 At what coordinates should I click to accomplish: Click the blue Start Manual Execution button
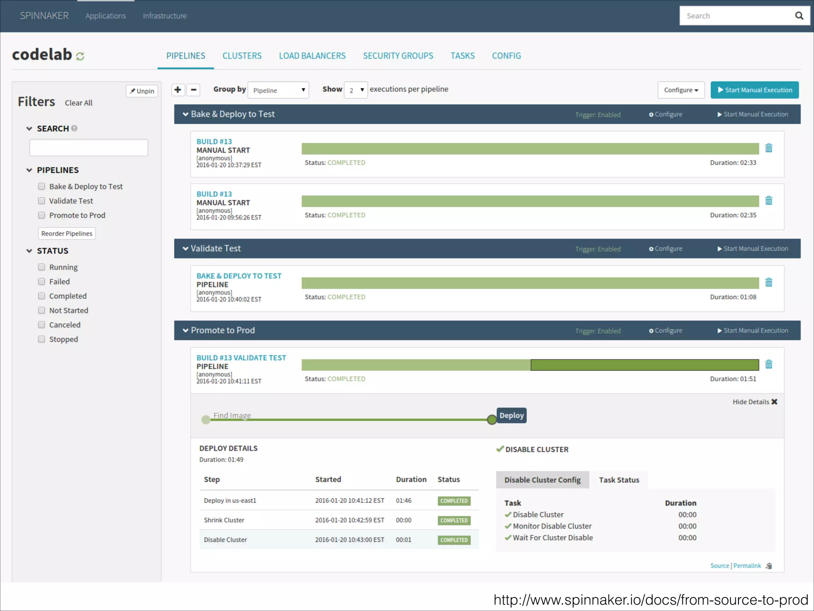(754, 90)
